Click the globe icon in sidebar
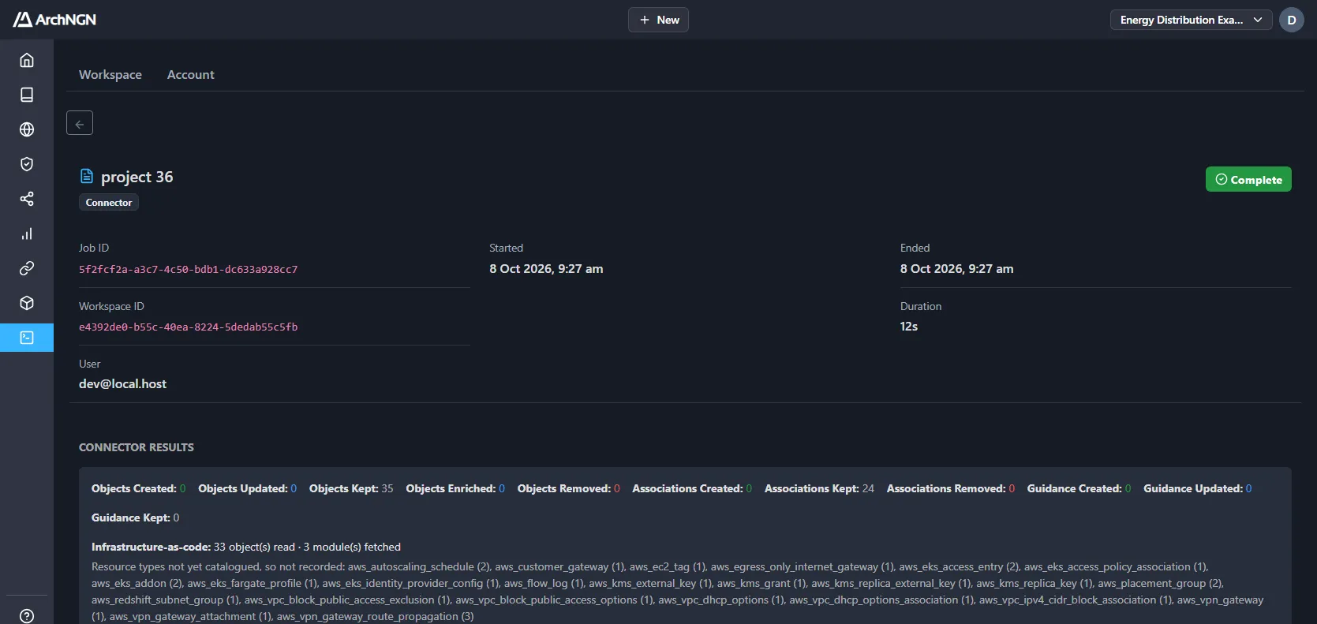The height and width of the screenshot is (624, 1317). pos(27,129)
